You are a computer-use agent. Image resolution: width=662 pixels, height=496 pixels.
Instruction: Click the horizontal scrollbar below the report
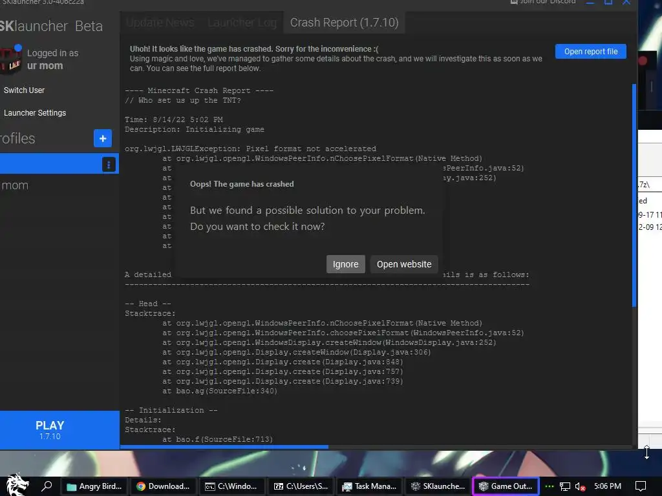[x=224, y=447]
